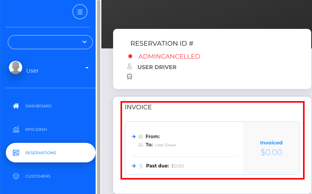Click the To: label
This screenshot has height=194, width=312.
(149, 145)
